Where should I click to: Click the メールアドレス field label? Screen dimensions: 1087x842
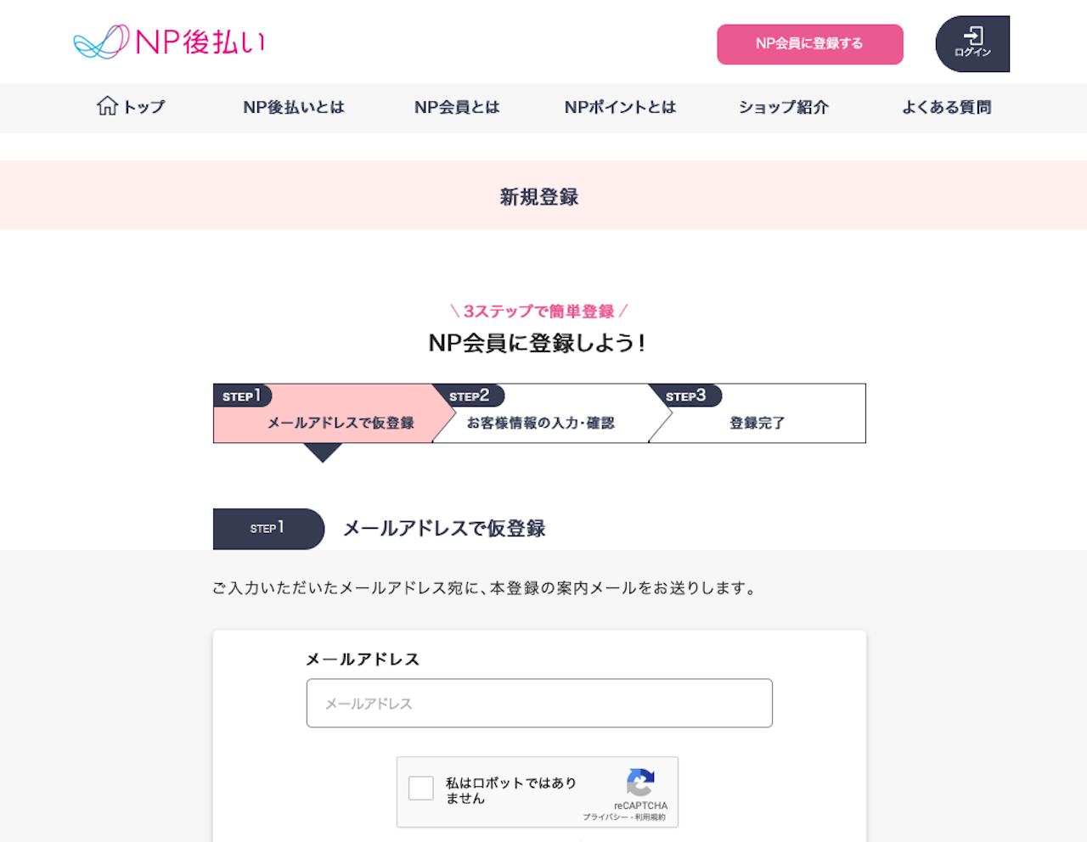pyautogui.click(x=363, y=660)
